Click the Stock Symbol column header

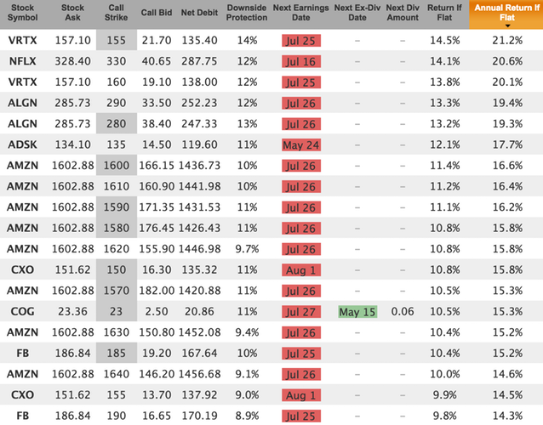point(22,13)
